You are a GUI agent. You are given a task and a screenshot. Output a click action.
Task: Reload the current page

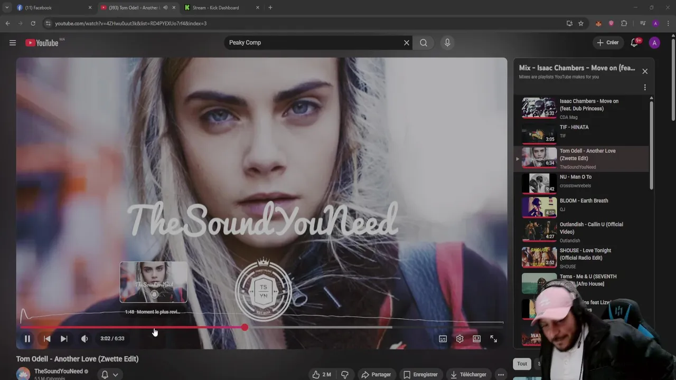33,23
